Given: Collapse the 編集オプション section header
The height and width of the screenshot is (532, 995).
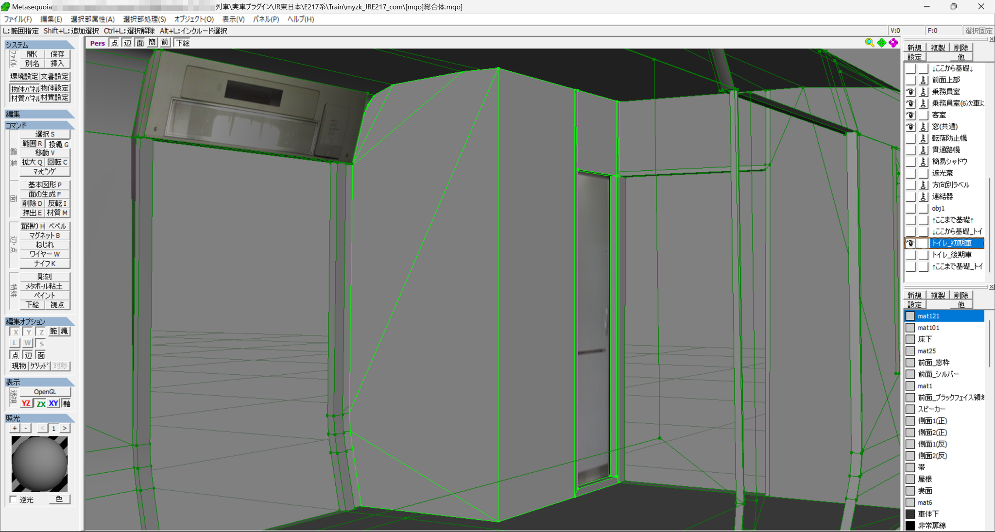Looking at the screenshot, I should click(39, 321).
